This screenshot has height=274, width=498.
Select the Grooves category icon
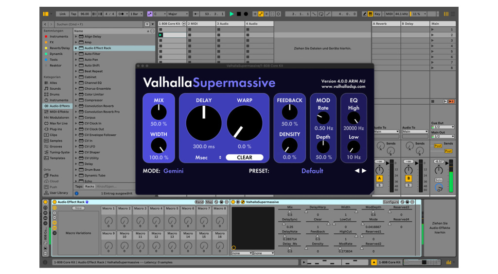click(x=46, y=146)
